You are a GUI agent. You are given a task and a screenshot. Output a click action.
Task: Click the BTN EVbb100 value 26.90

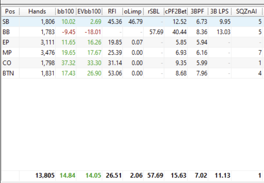pos(94,73)
